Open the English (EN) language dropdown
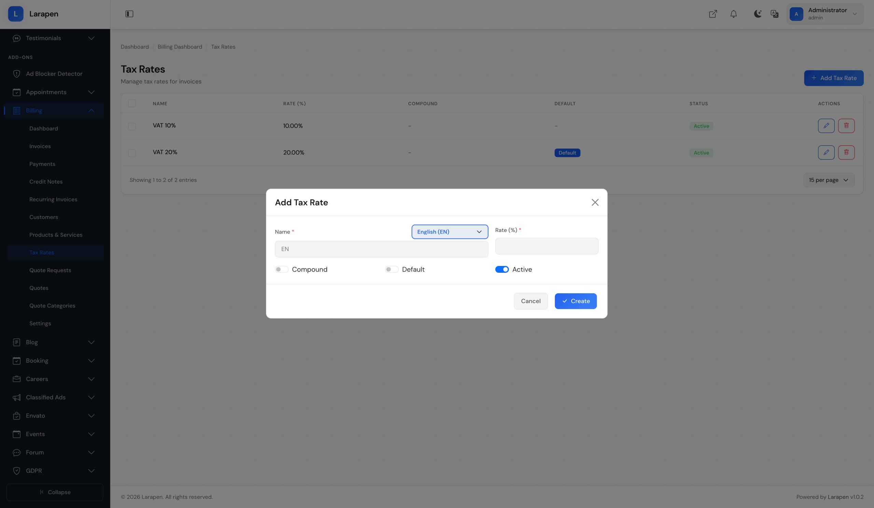The height and width of the screenshot is (508, 874). pyautogui.click(x=450, y=232)
